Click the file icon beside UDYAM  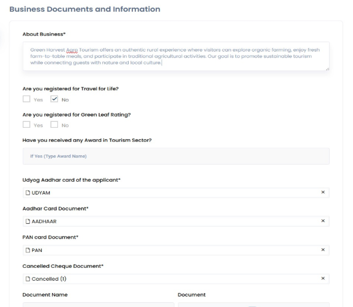(28, 193)
